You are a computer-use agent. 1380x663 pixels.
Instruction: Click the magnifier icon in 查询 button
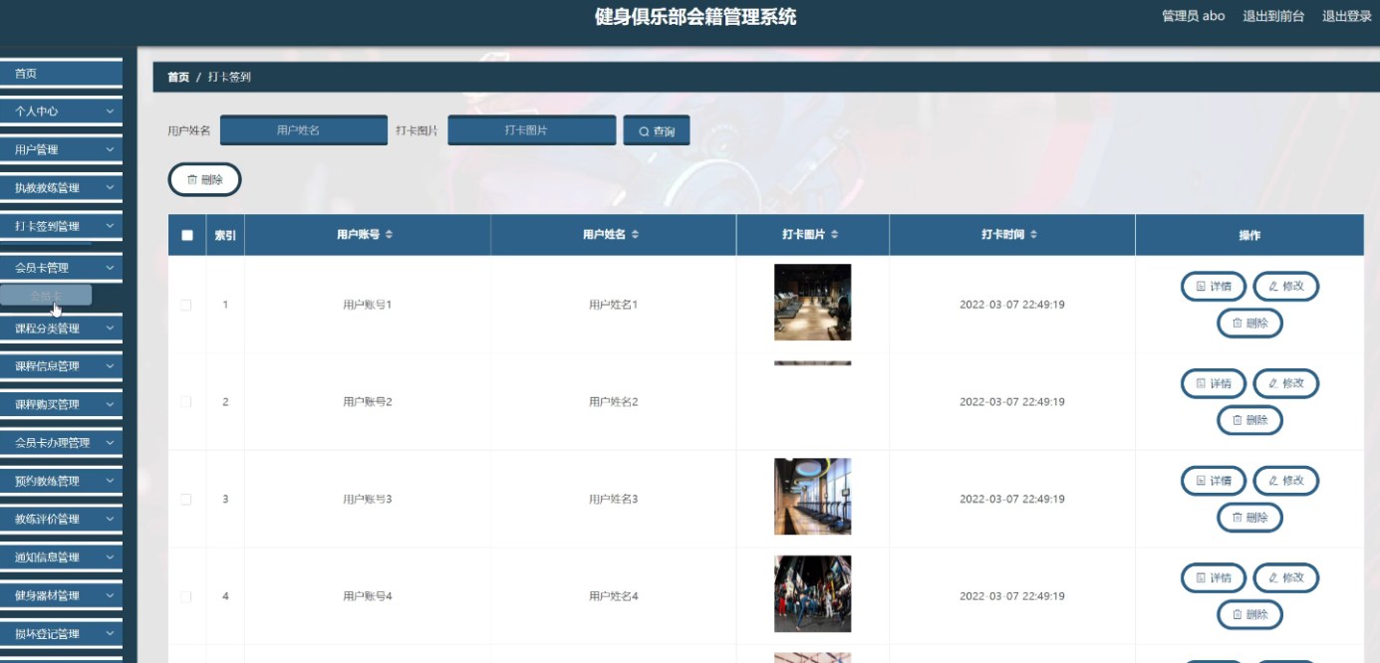pos(644,131)
